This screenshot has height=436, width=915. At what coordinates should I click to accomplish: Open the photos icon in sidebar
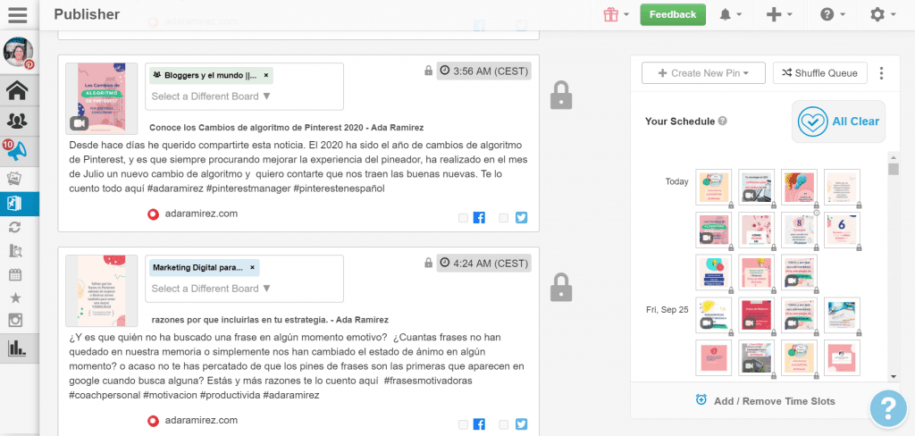[x=16, y=179]
